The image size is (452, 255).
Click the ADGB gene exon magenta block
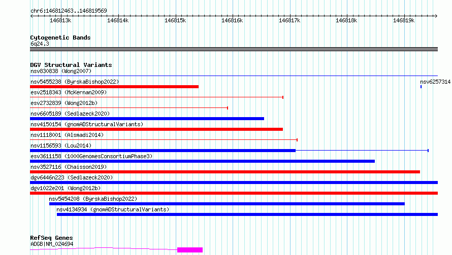tap(190, 250)
